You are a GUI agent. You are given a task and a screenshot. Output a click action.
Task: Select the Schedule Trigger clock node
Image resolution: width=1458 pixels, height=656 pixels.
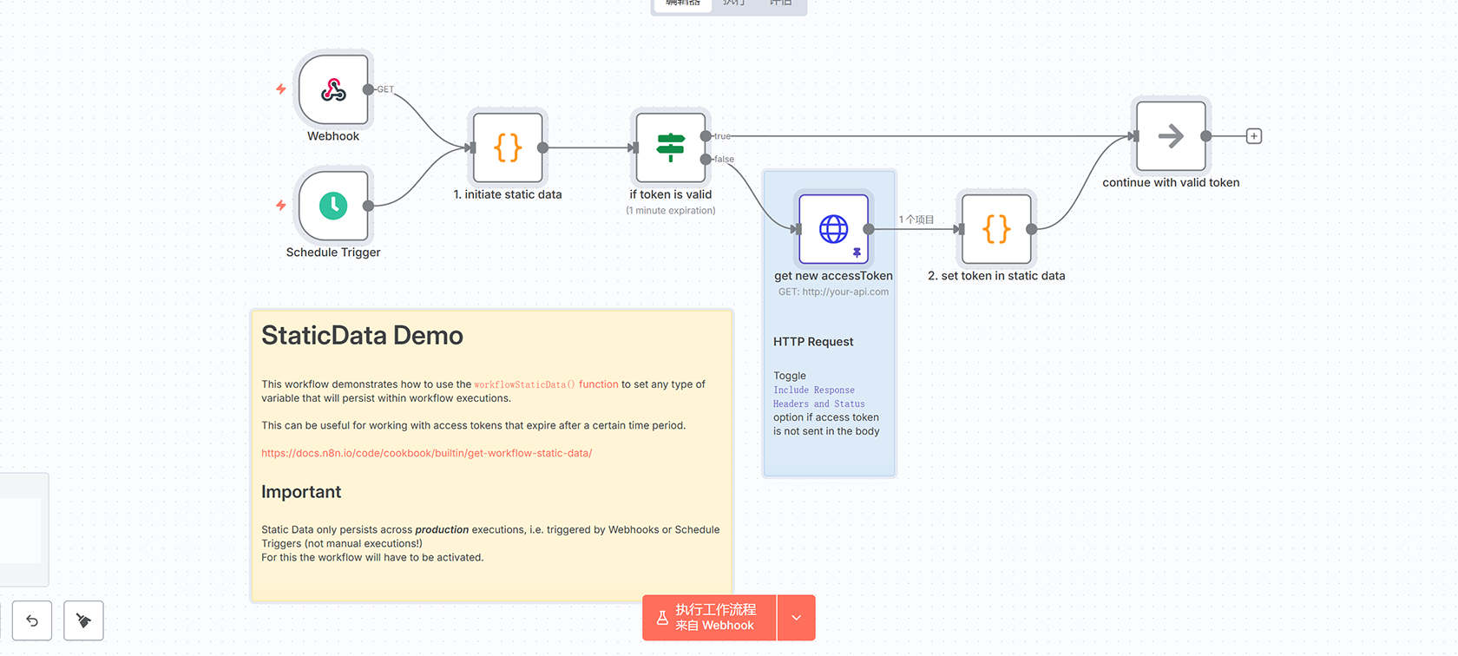[x=333, y=206]
